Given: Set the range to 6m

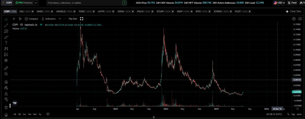Looking at the screenshot, I should click(x=35, y=114).
